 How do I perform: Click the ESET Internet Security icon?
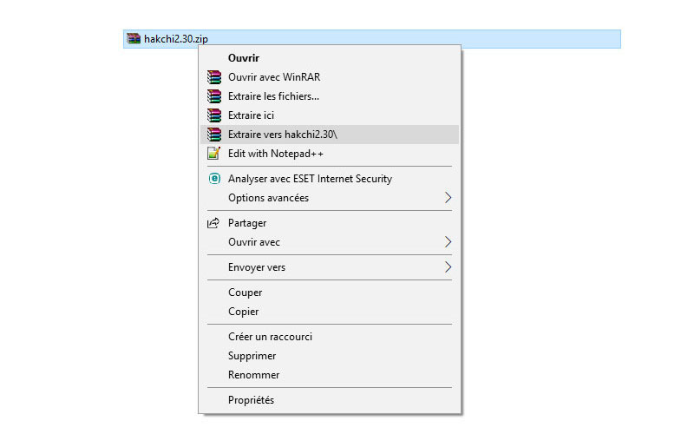[213, 179]
